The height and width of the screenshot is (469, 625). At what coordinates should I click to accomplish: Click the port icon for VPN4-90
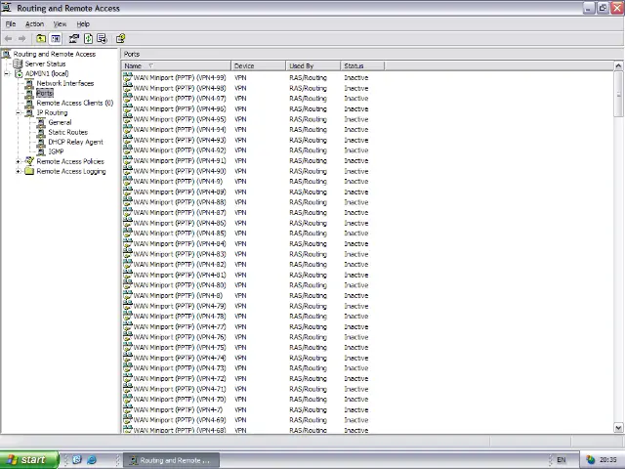[128, 171]
